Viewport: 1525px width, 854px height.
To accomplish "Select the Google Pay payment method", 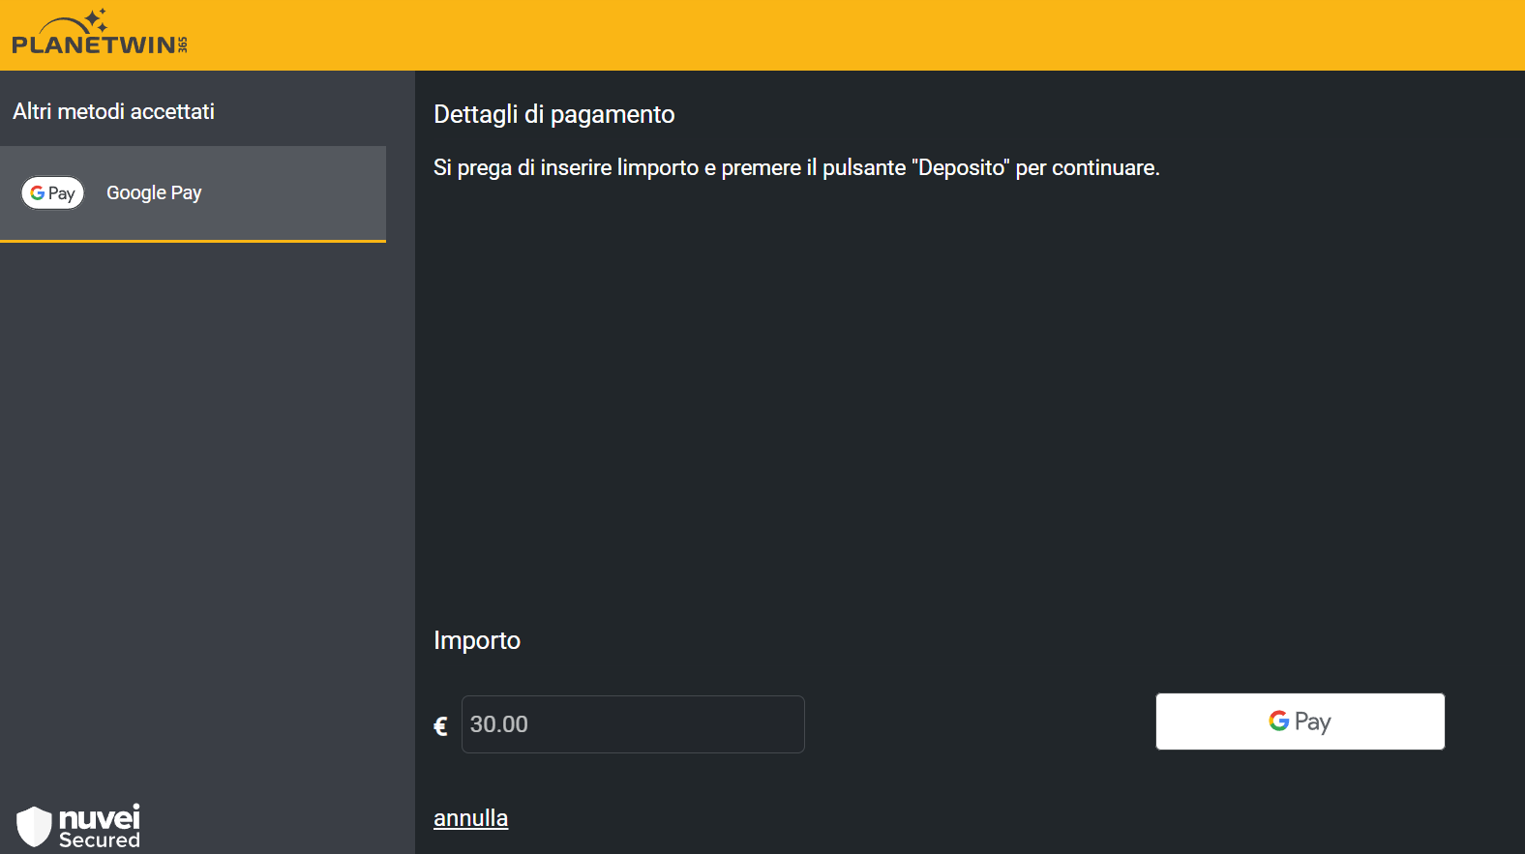I will coord(193,192).
